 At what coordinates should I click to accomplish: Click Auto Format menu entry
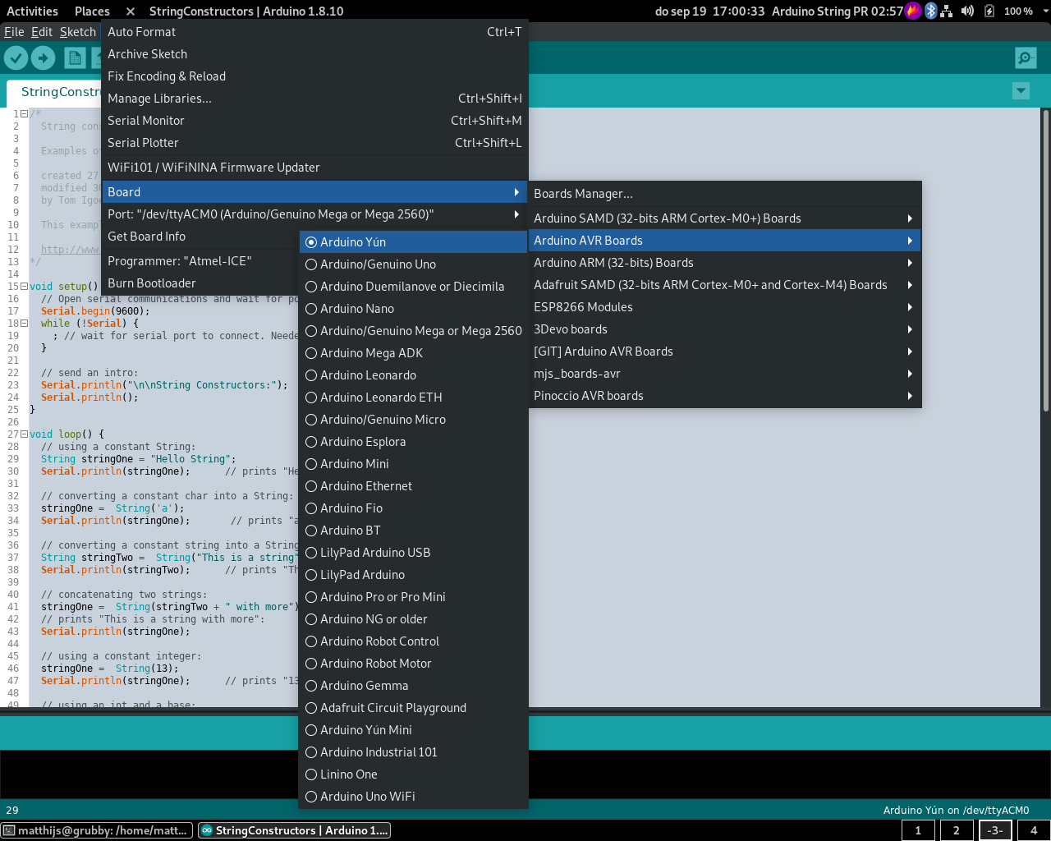pos(314,32)
